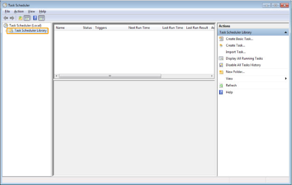Open the Help menu in menu bar
Image resolution: width=292 pixels, height=185 pixels.
click(x=43, y=12)
